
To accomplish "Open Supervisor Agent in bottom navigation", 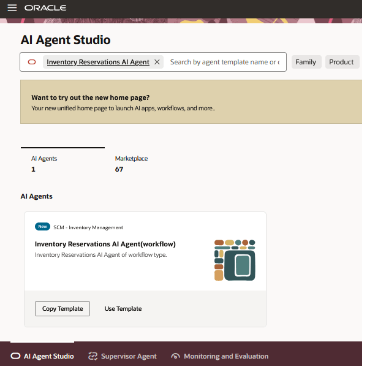I will (123, 356).
